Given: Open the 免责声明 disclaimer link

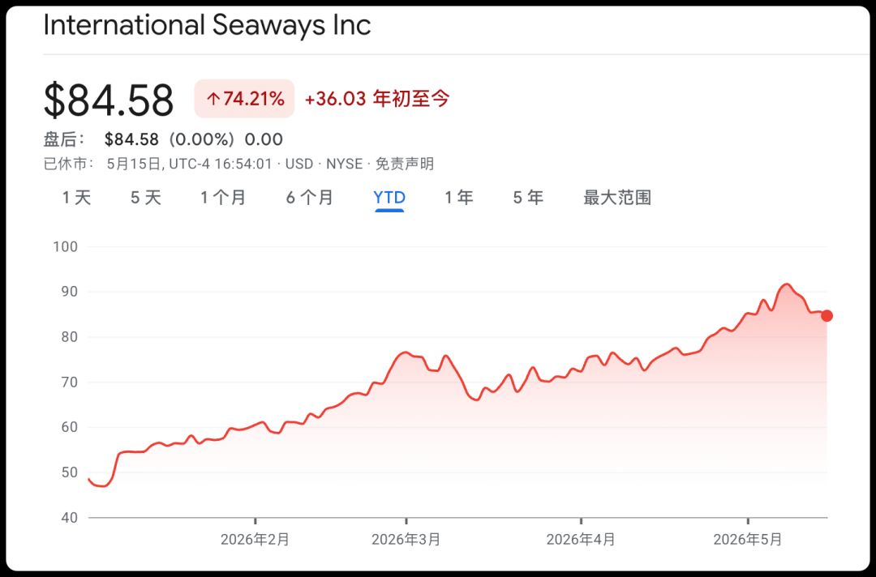Looking at the screenshot, I should (405, 164).
